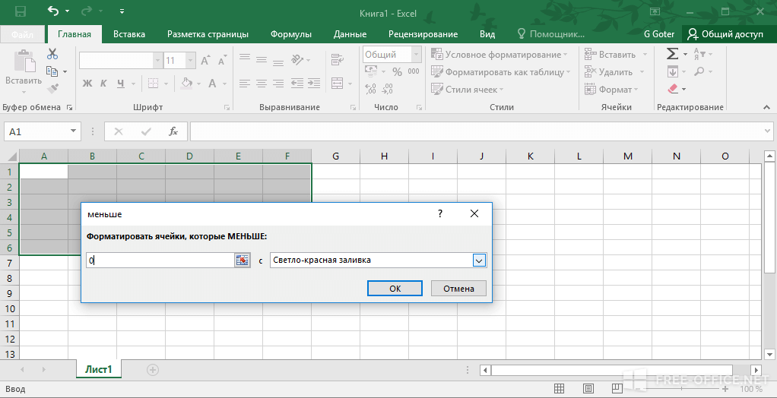The image size is (777, 398).
Task: Click the Insert Function fx icon
Action: click(173, 131)
